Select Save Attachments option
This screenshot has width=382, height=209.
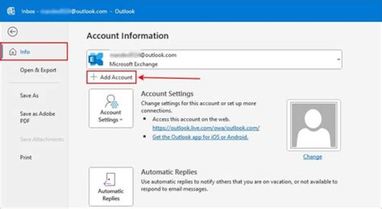point(42,139)
